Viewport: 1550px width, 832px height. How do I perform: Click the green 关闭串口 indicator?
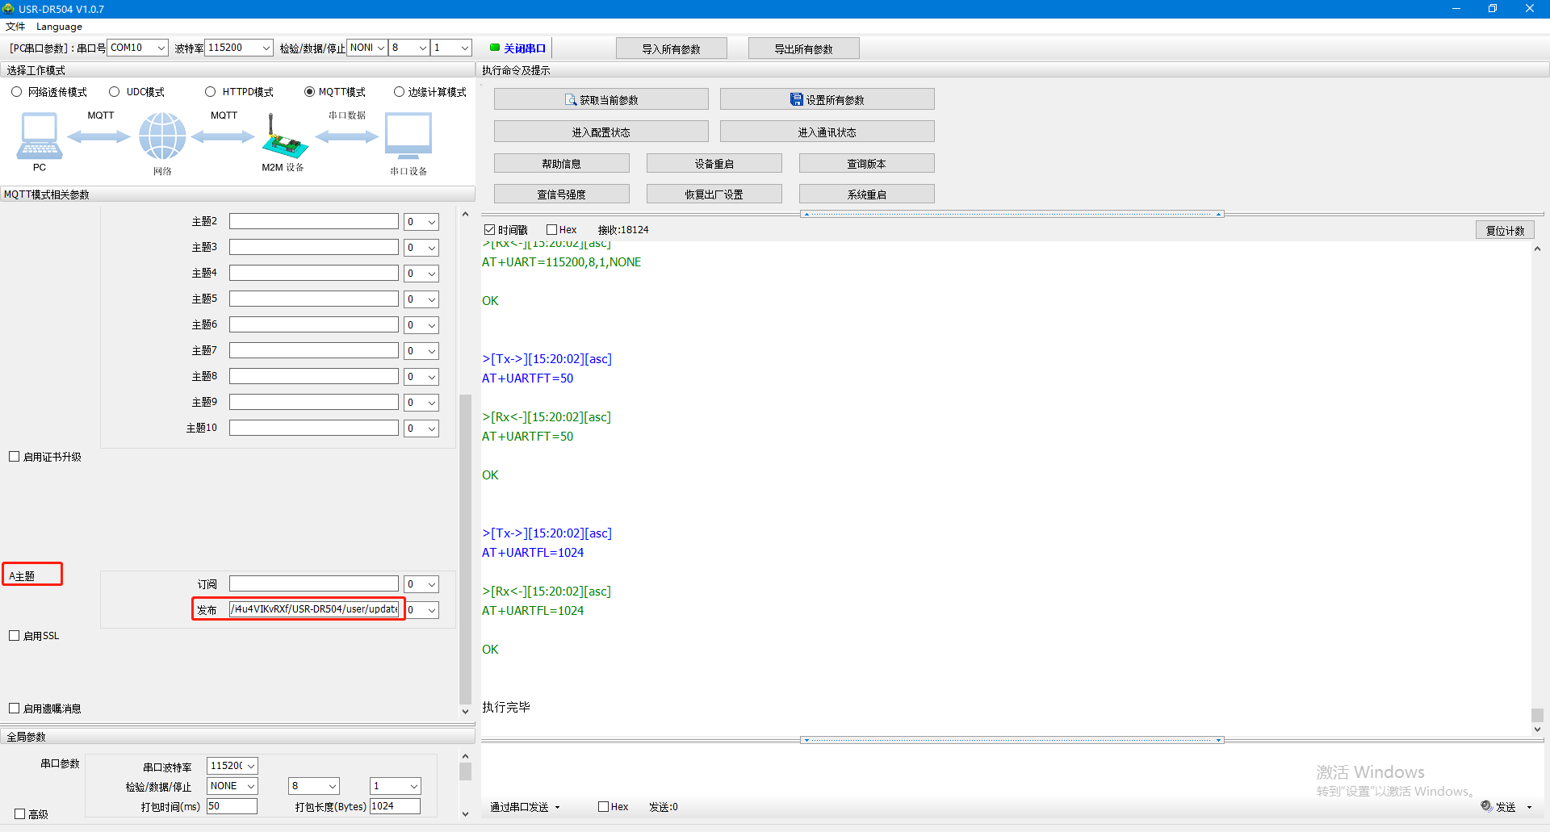(495, 48)
